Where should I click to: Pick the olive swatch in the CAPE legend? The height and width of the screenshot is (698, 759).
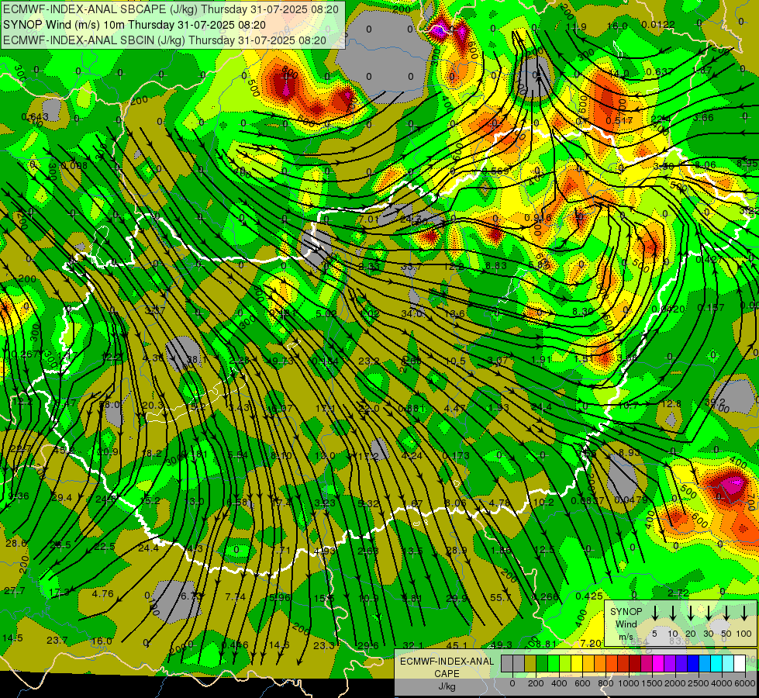pos(530,664)
